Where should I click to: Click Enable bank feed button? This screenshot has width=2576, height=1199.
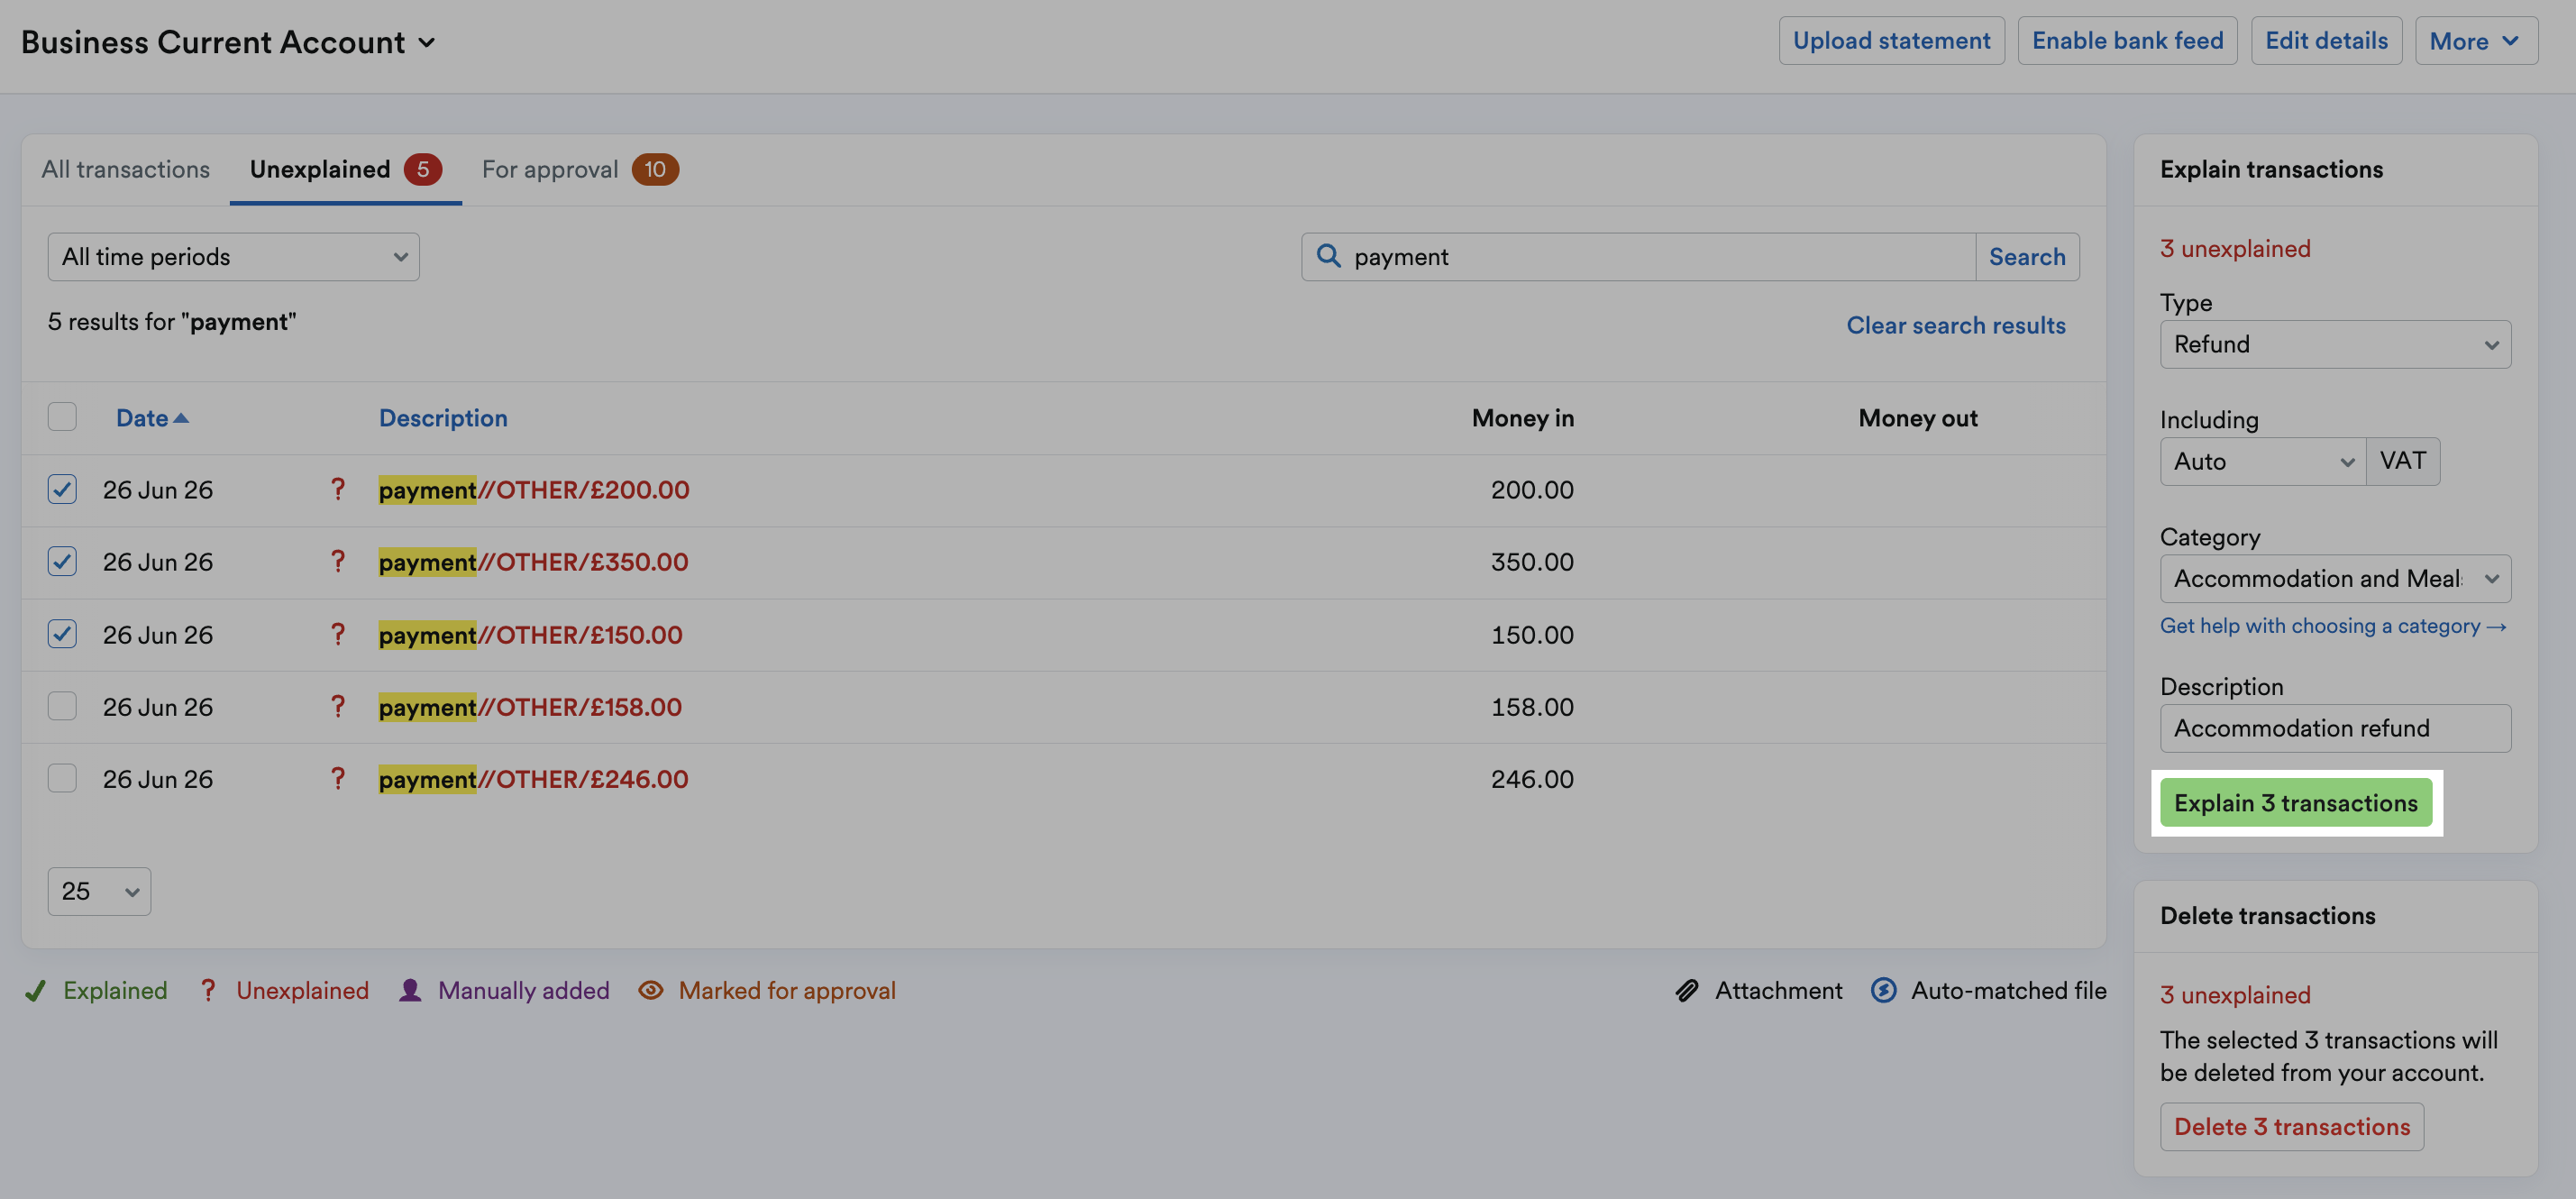[x=2127, y=41]
